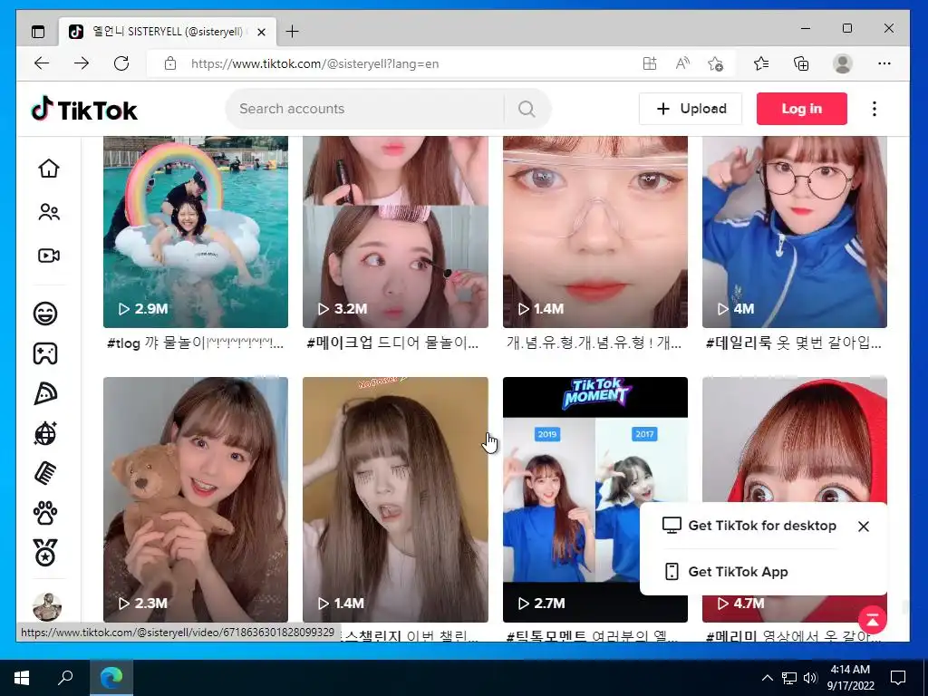Click the Log in button
Viewport: 928px width, 696px height.
(801, 109)
